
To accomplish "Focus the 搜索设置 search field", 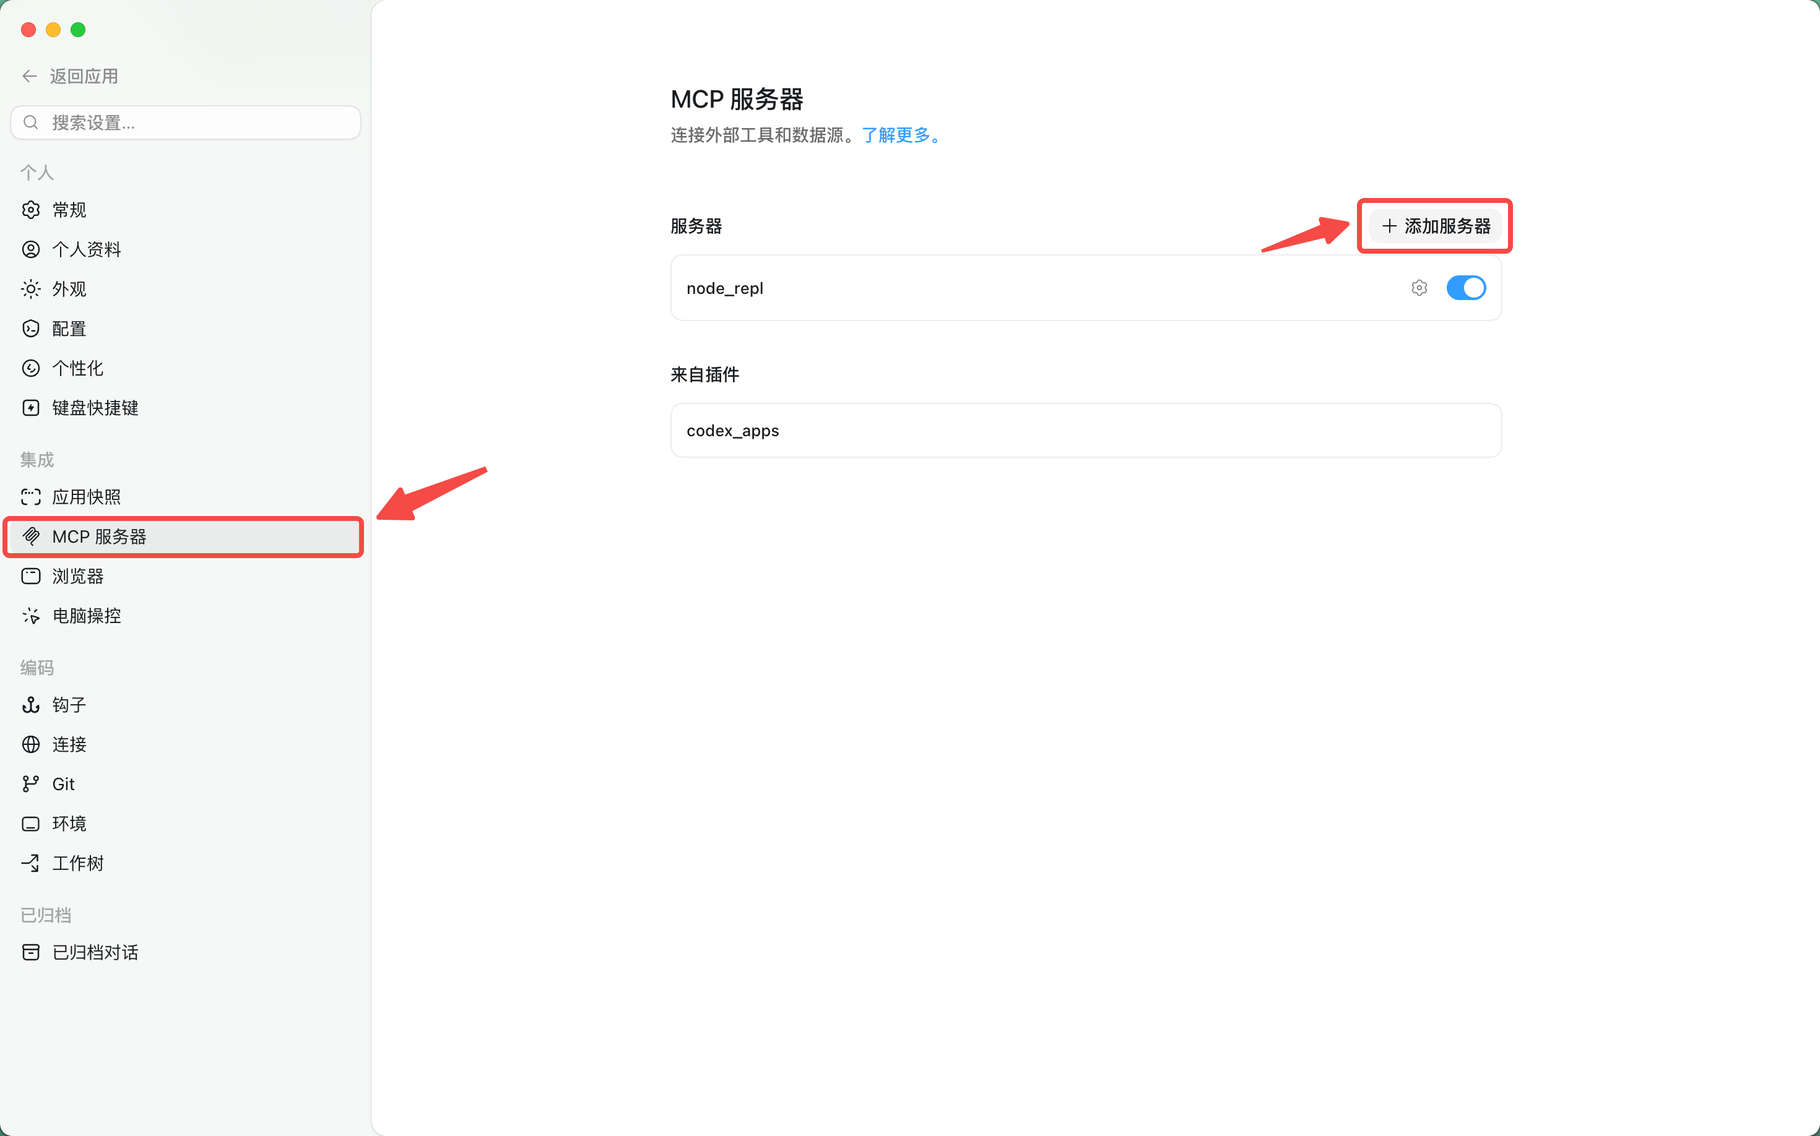I will coord(186,123).
